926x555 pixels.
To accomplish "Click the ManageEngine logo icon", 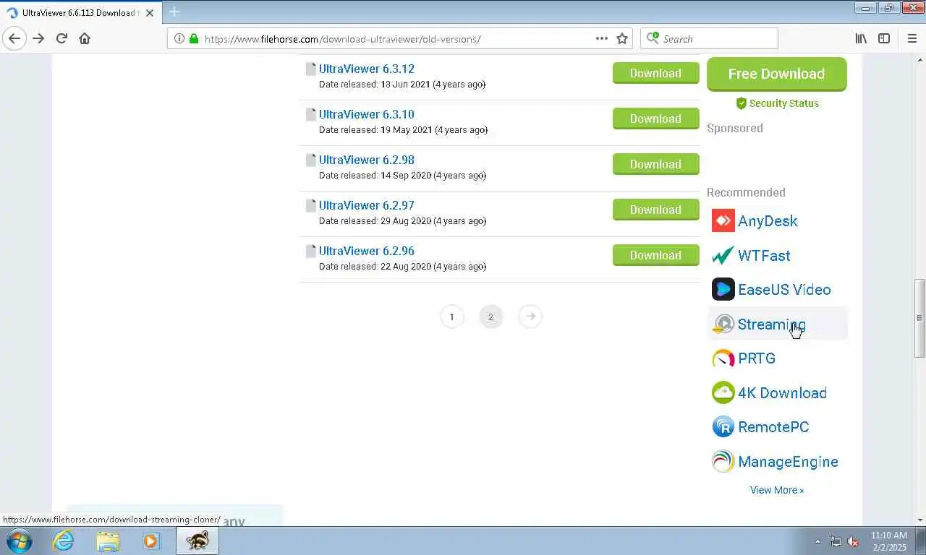I will coord(723,461).
